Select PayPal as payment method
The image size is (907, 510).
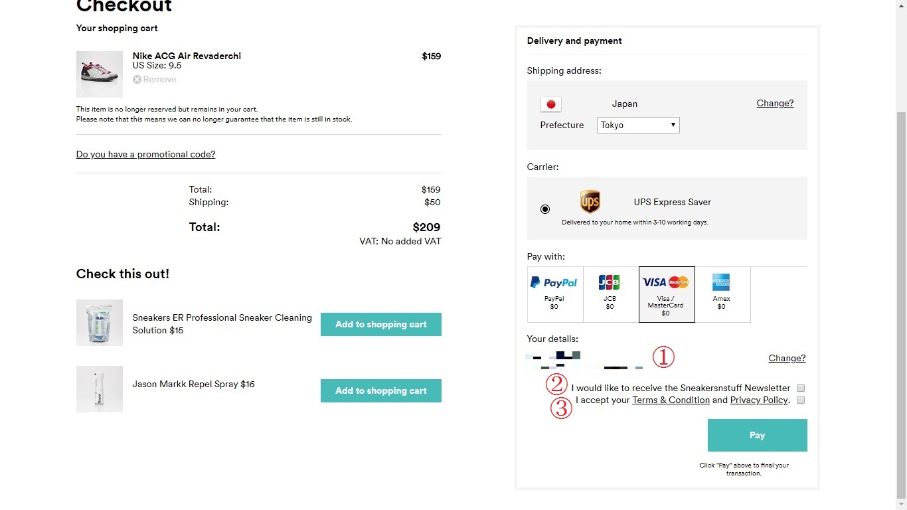pyautogui.click(x=554, y=294)
